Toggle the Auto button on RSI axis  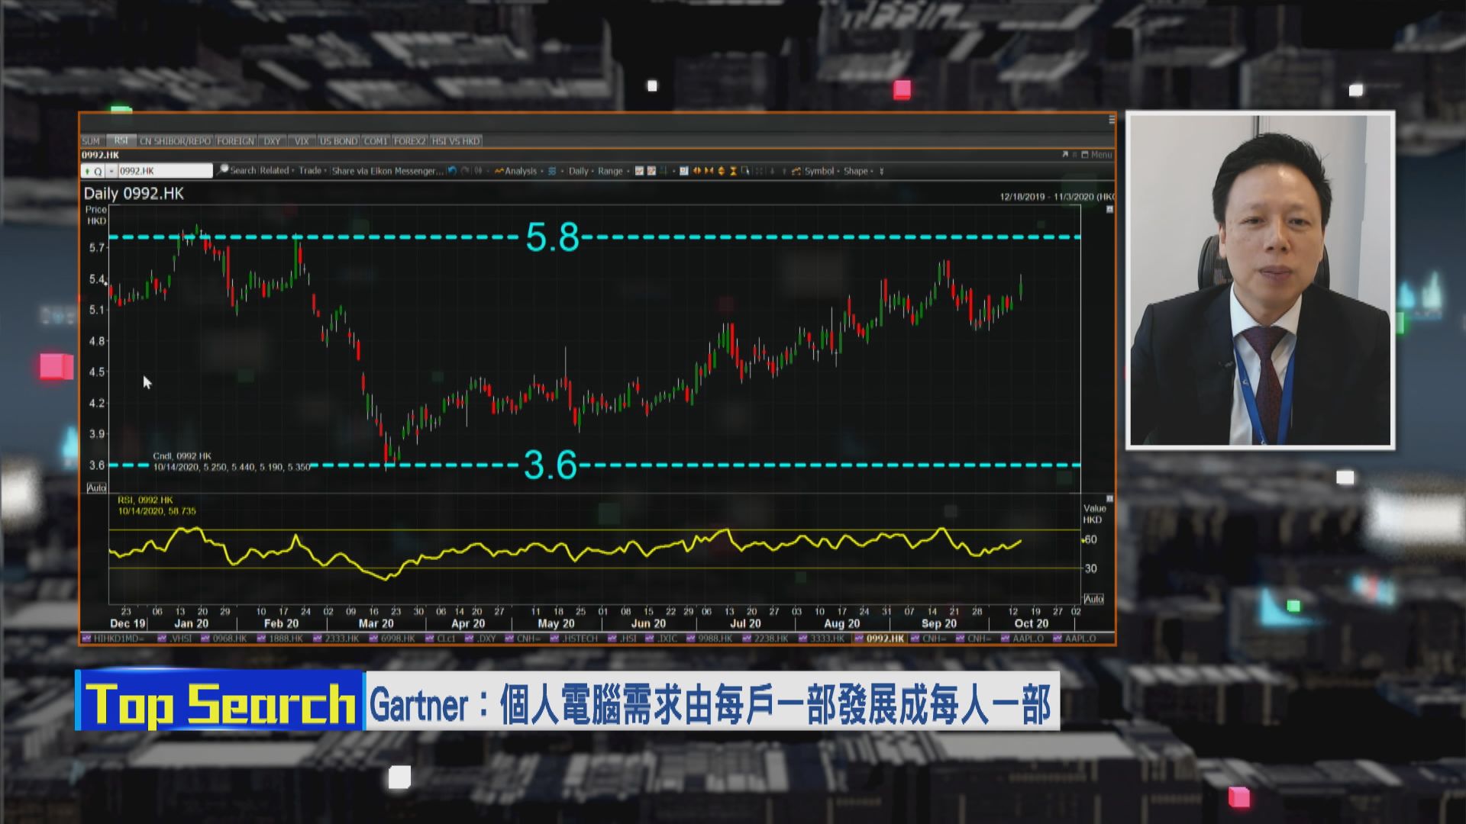1095,600
